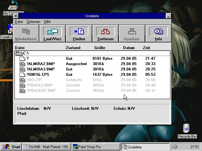This screenshot has width=202, height=151.
Task: Switch to Paint Shop Pro taskbar item
Action: point(96,147)
